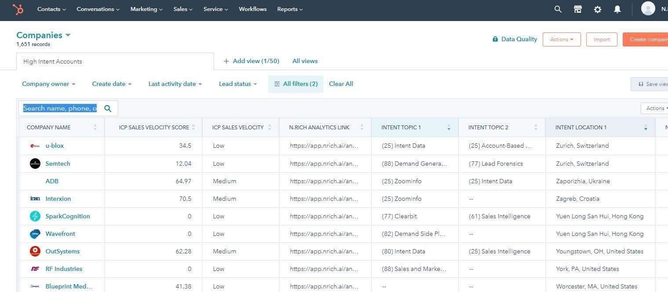Open the Marketplace storefront icon

pyautogui.click(x=578, y=9)
